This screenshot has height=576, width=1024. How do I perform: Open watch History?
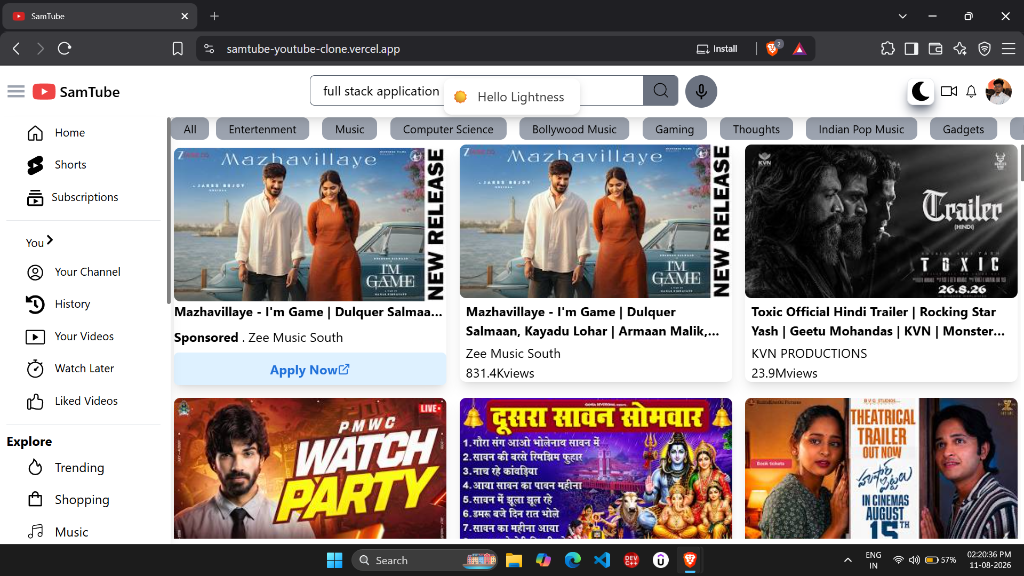tap(58, 304)
